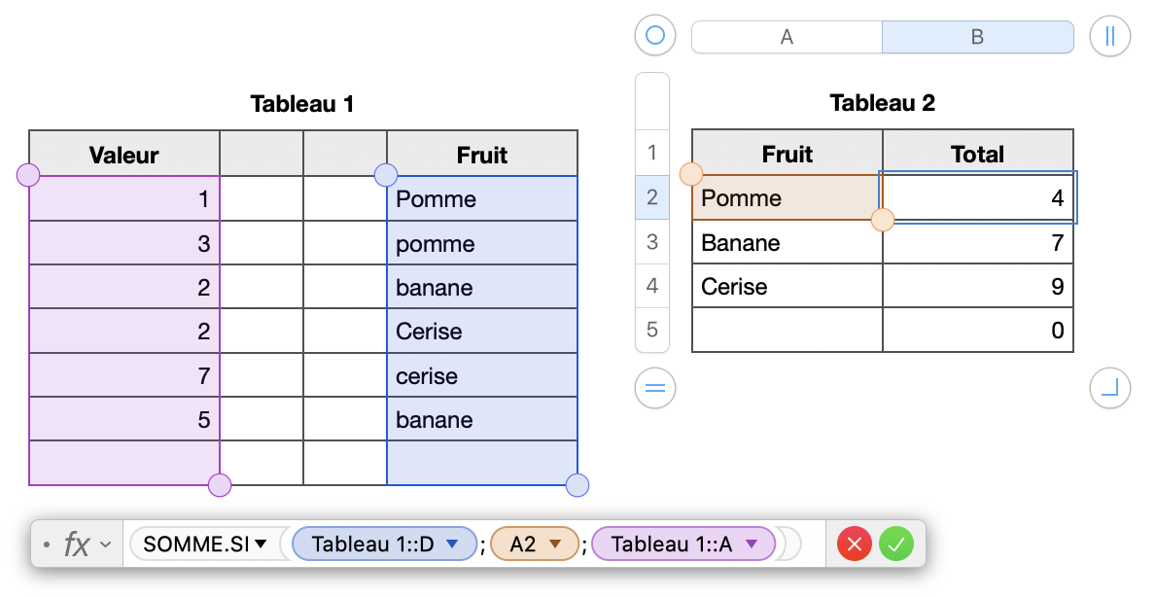Click the red cancel formula button

855,544
